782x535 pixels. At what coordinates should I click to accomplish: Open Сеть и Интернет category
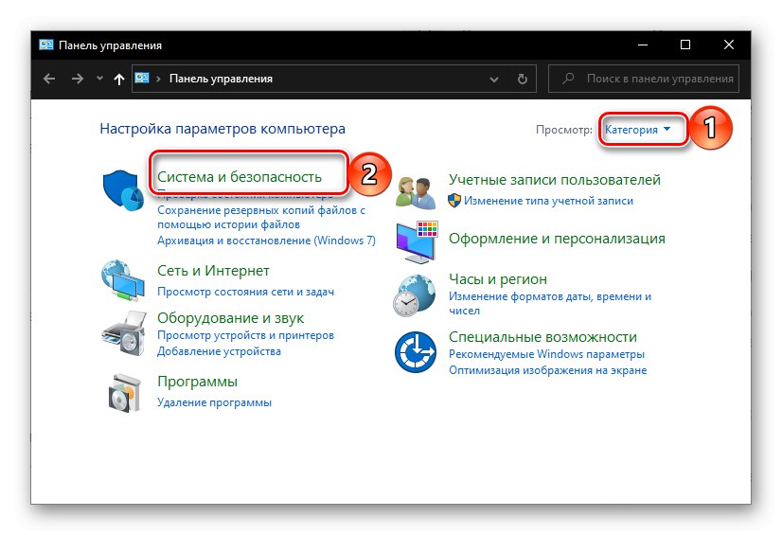[x=213, y=271]
